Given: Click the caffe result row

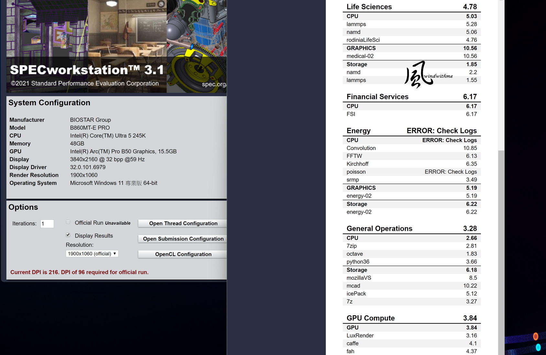Looking at the screenshot, I should 412,344.
